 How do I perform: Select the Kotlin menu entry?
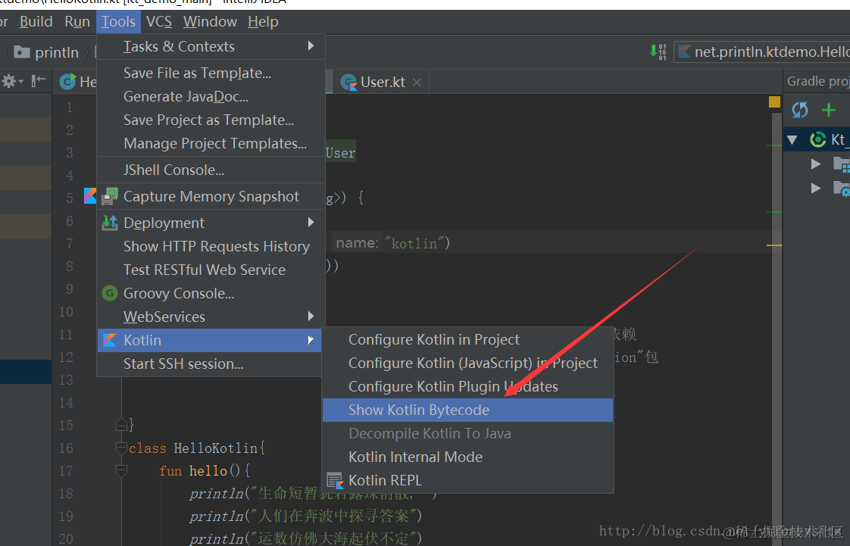211,340
